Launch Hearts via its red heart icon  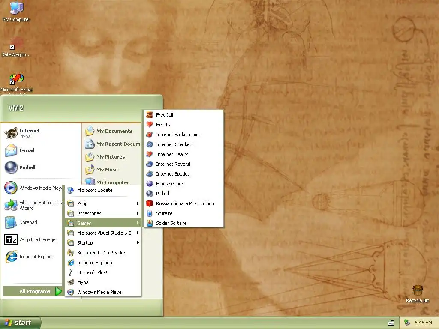(150, 125)
